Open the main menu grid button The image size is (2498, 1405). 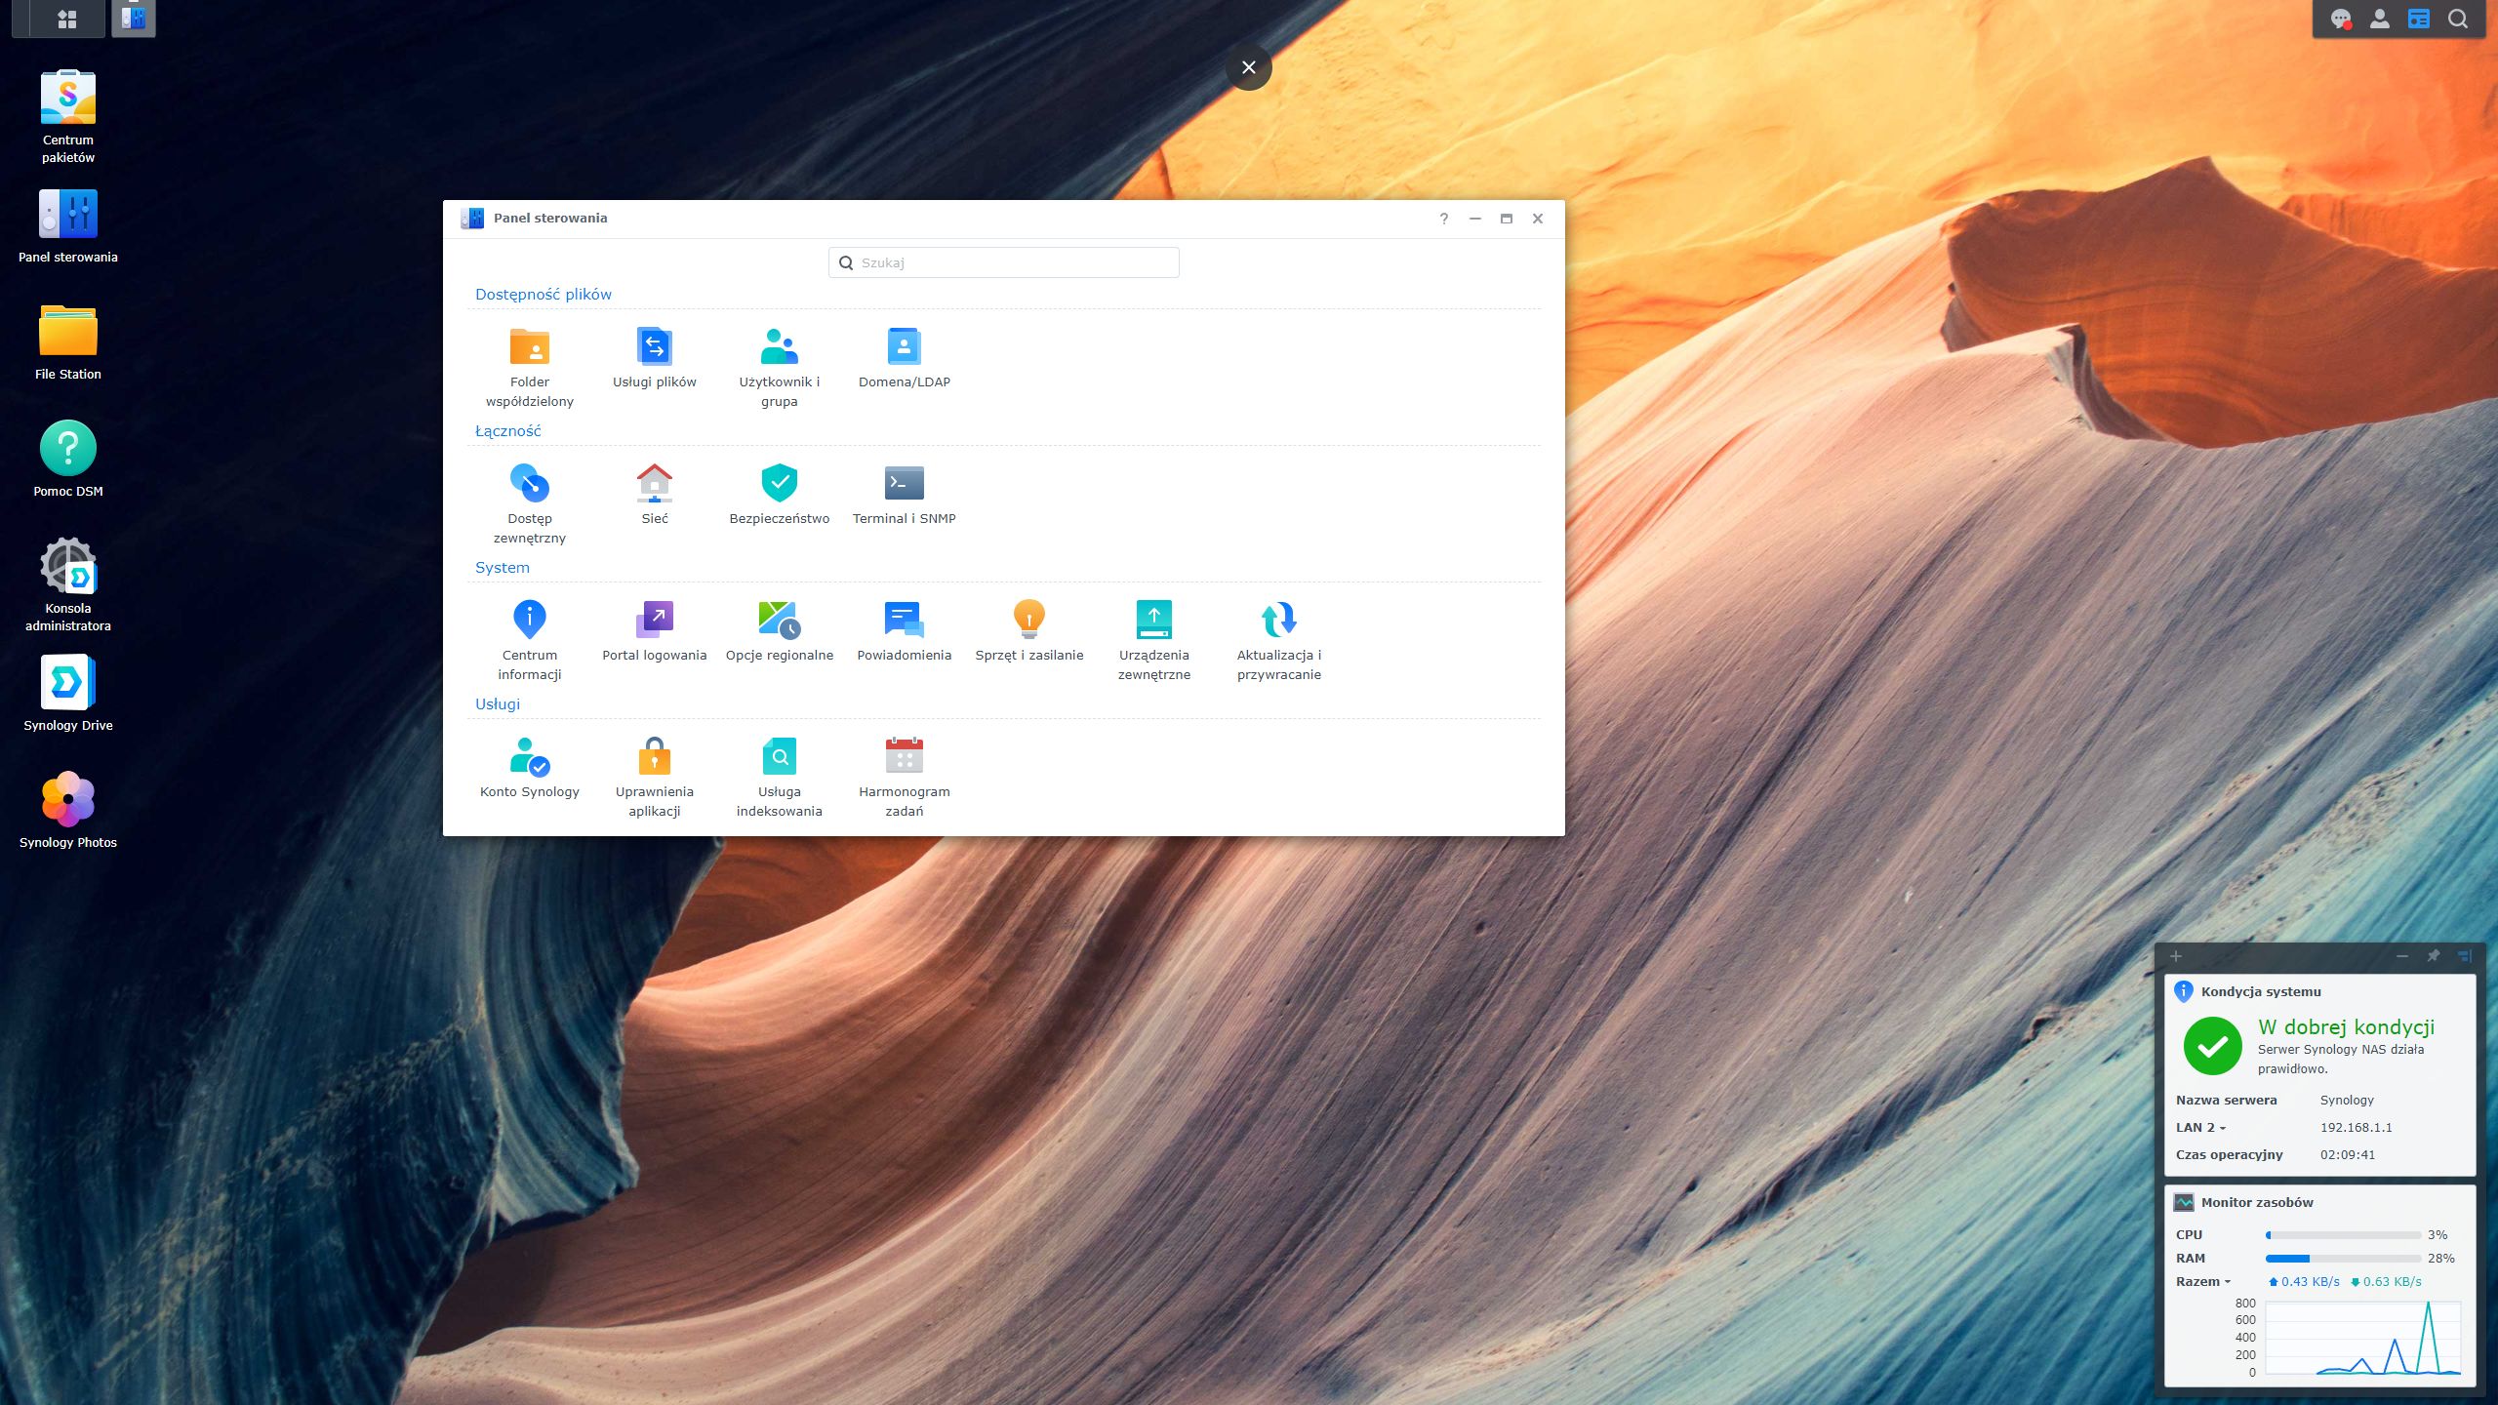click(67, 19)
